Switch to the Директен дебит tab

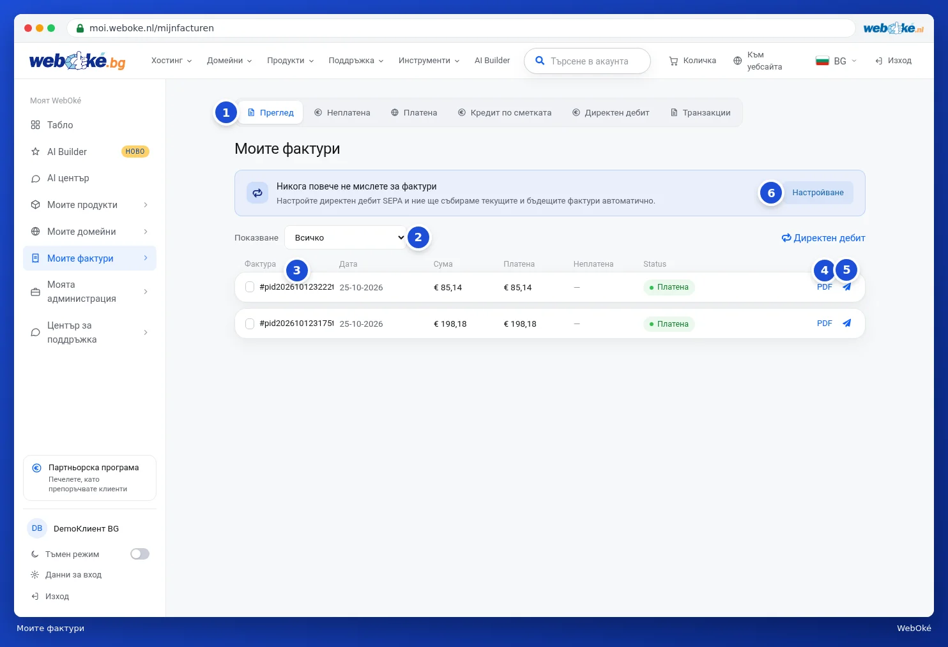tap(611, 113)
